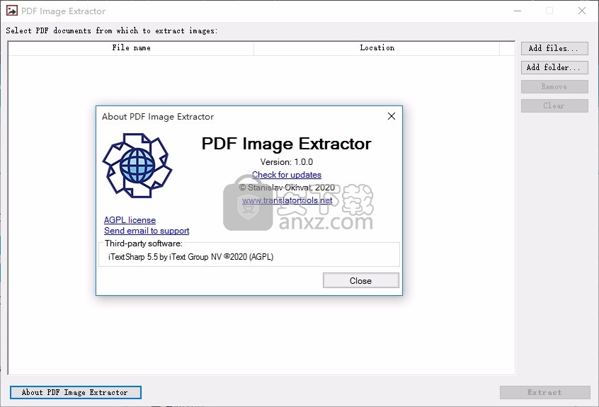Close the main PDF Image Extractor window
The width and height of the screenshot is (599, 407).
[582, 11]
